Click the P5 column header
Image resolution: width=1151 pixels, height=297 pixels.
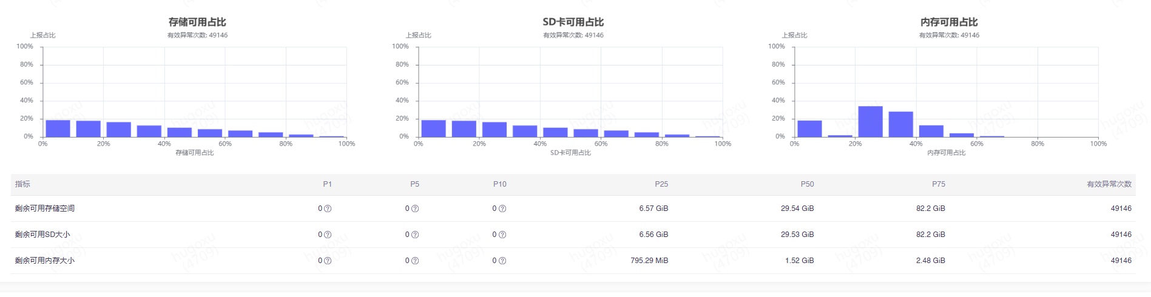(414, 184)
